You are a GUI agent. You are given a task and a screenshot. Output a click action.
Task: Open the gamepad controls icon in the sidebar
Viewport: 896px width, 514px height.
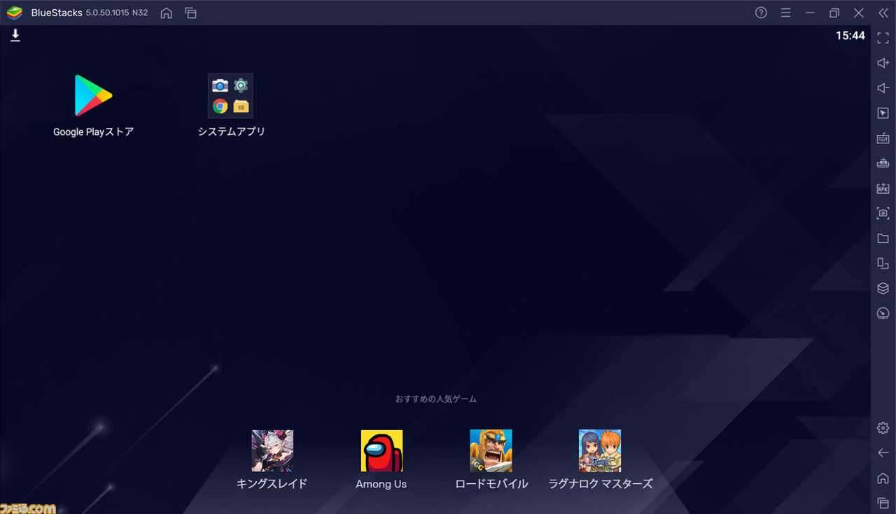tap(883, 163)
